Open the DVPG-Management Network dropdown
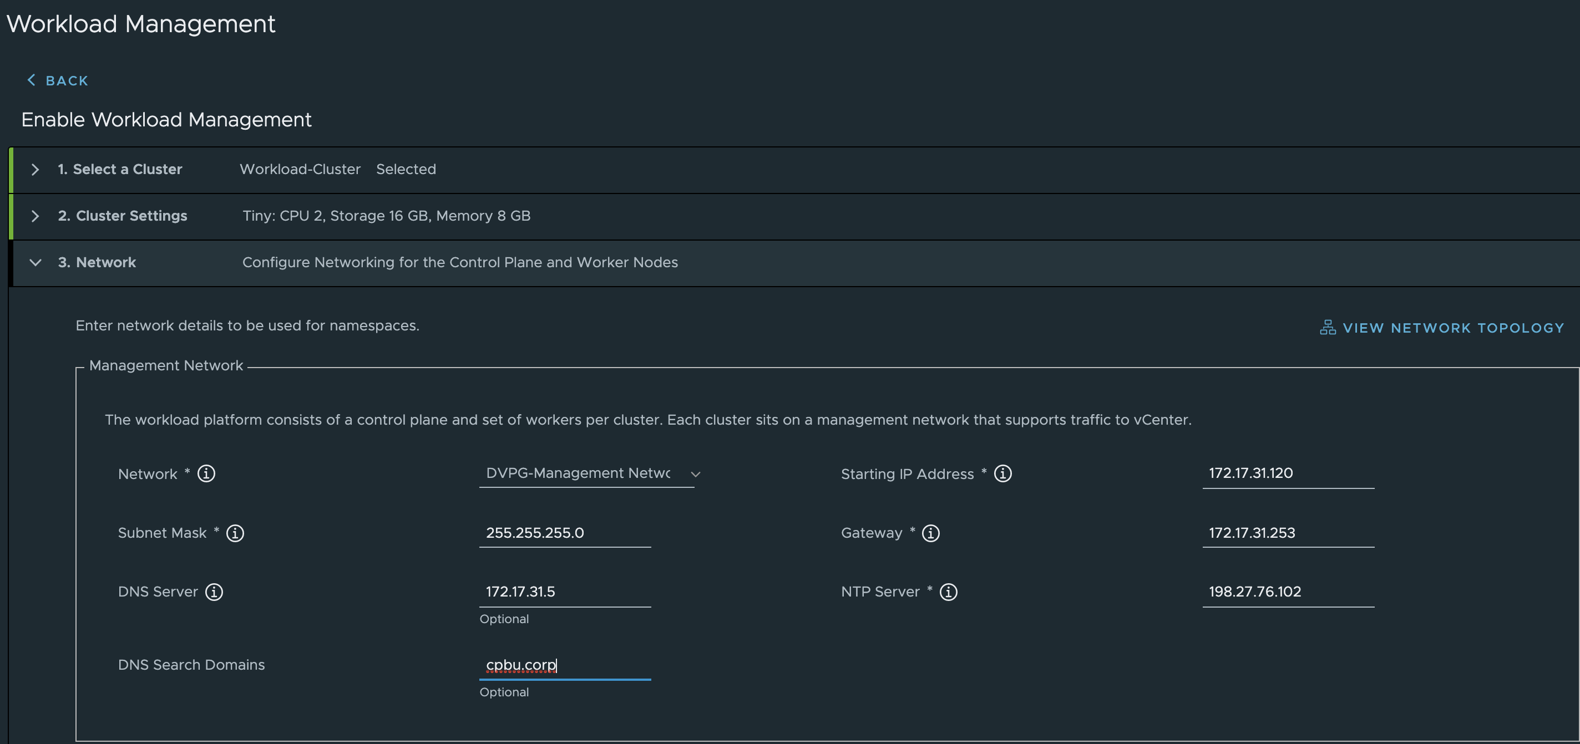 (587, 473)
